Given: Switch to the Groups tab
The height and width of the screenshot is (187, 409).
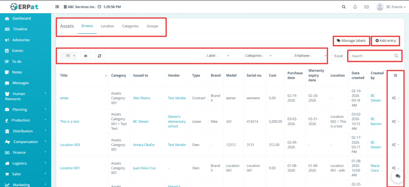Looking at the screenshot, I should point(152,26).
